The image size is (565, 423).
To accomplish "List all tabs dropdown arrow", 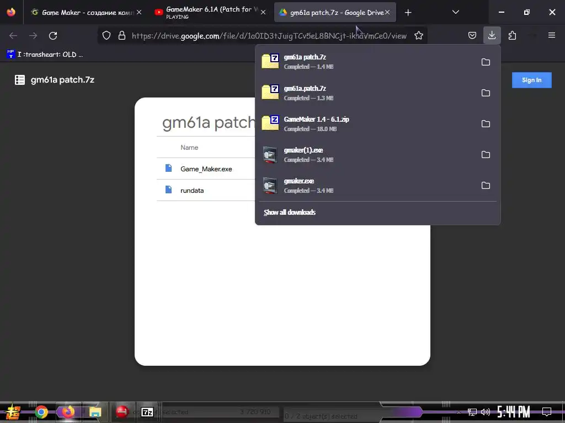I will tap(455, 12).
